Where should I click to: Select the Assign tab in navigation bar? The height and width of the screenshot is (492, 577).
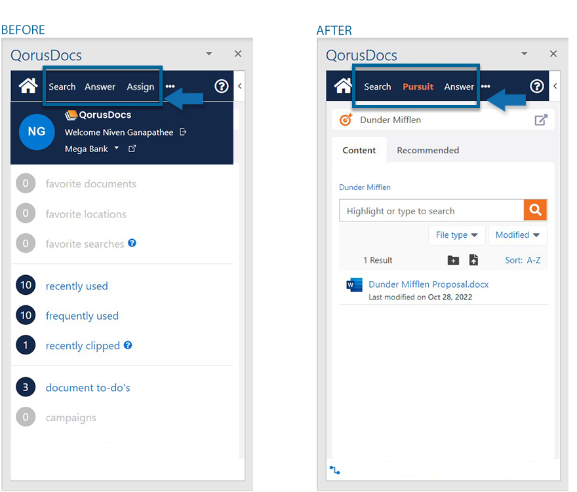pos(140,86)
